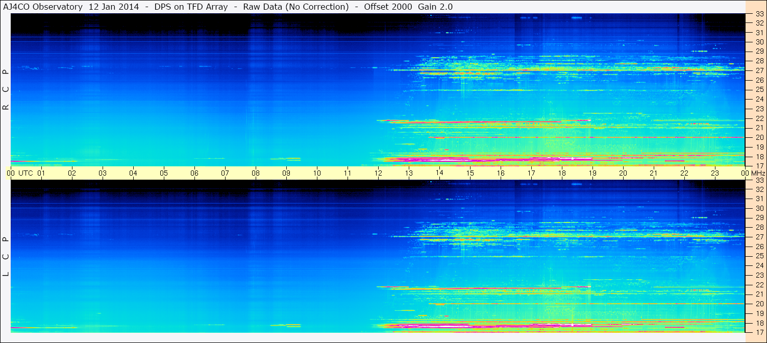Click the 25 MHz label on the LCP scale
The width and height of the screenshot is (767, 343).
click(759, 256)
